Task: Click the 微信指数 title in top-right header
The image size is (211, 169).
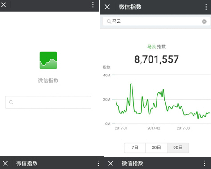Action: pyautogui.click(x=130, y=7)
